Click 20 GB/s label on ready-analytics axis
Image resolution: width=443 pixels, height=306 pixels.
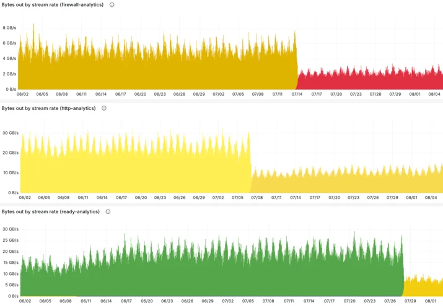point(11,252)
